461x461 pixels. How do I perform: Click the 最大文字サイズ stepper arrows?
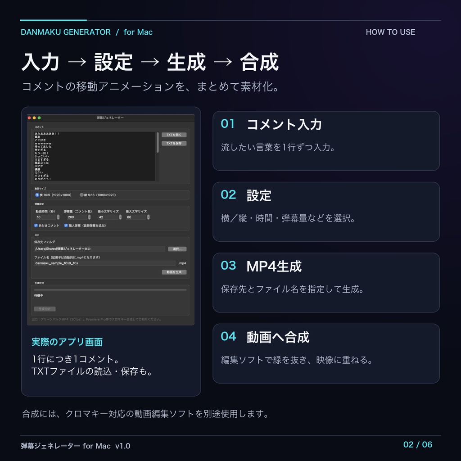(149, 217)
